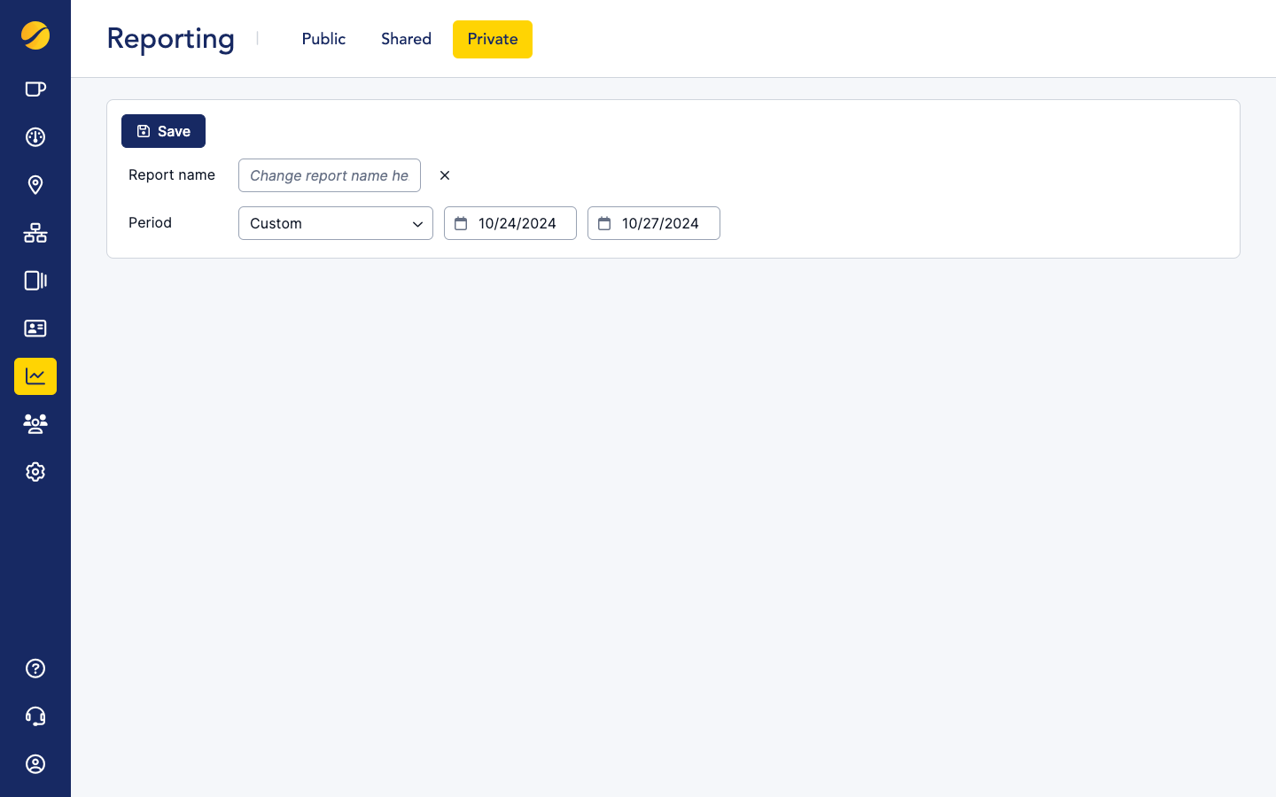Switch to the Shared reports tab

click(x=406, y=39)
